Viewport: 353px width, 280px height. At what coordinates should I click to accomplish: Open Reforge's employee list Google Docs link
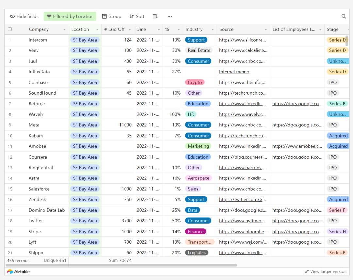click(x=297, y=104)
